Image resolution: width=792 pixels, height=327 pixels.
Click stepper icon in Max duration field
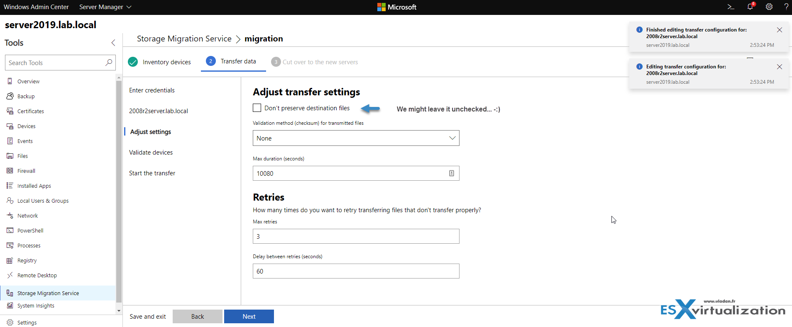pos(452,173)
